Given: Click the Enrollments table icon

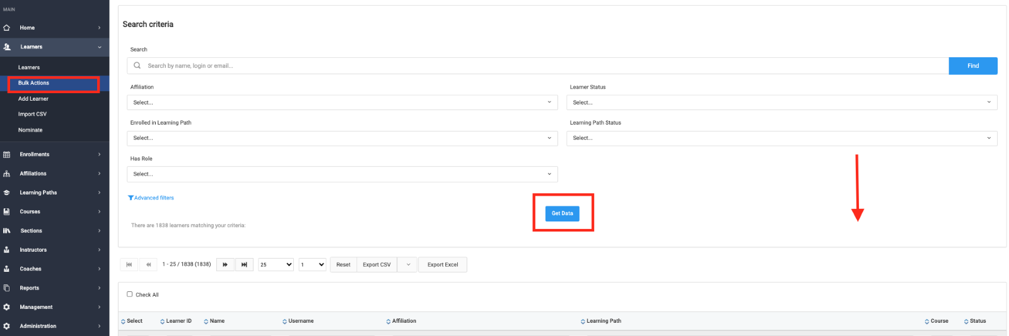Looking at the screenshot, I should [7, 155].
